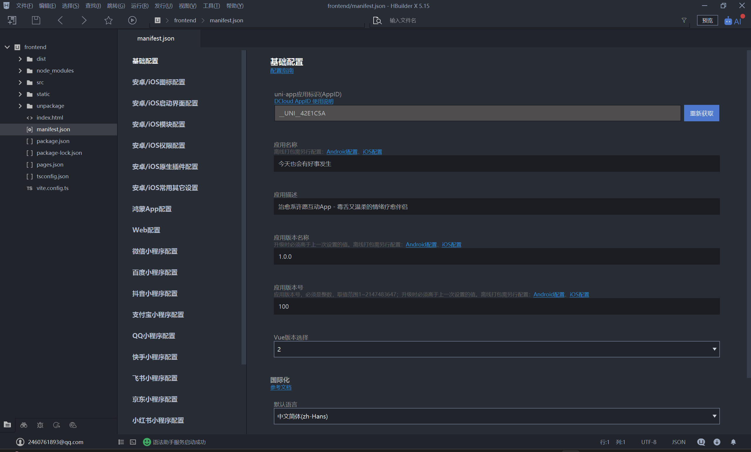The width and height of the screenshot is (751, 452).
Task: Open the 工具(T) menu
Action: coord(211,6)
